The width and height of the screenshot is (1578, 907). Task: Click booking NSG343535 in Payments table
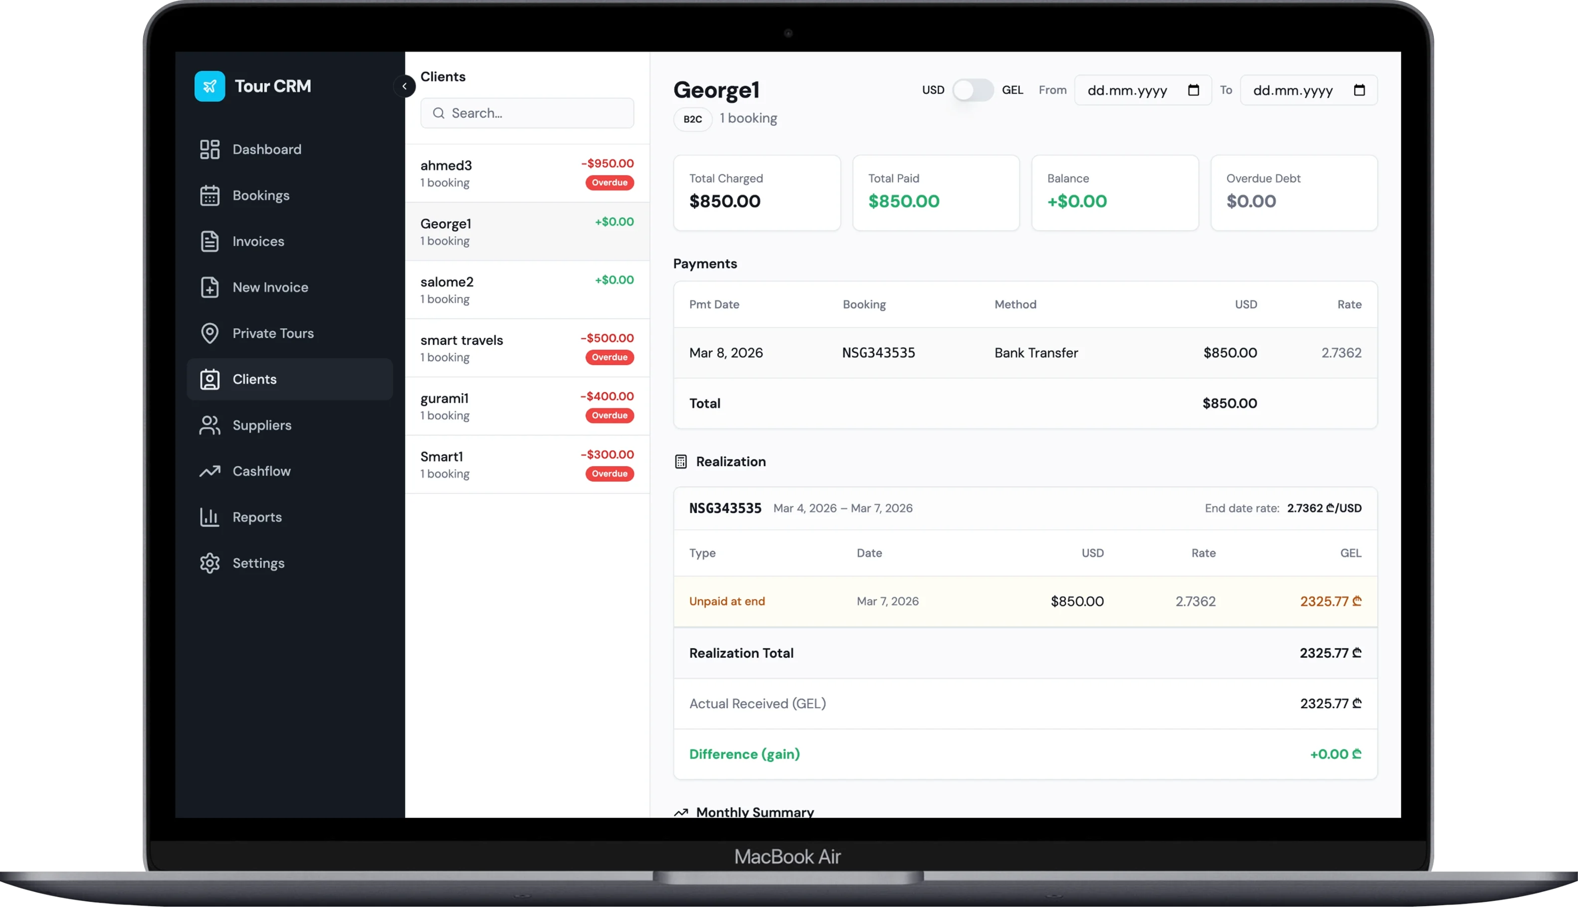pos(879,353)
